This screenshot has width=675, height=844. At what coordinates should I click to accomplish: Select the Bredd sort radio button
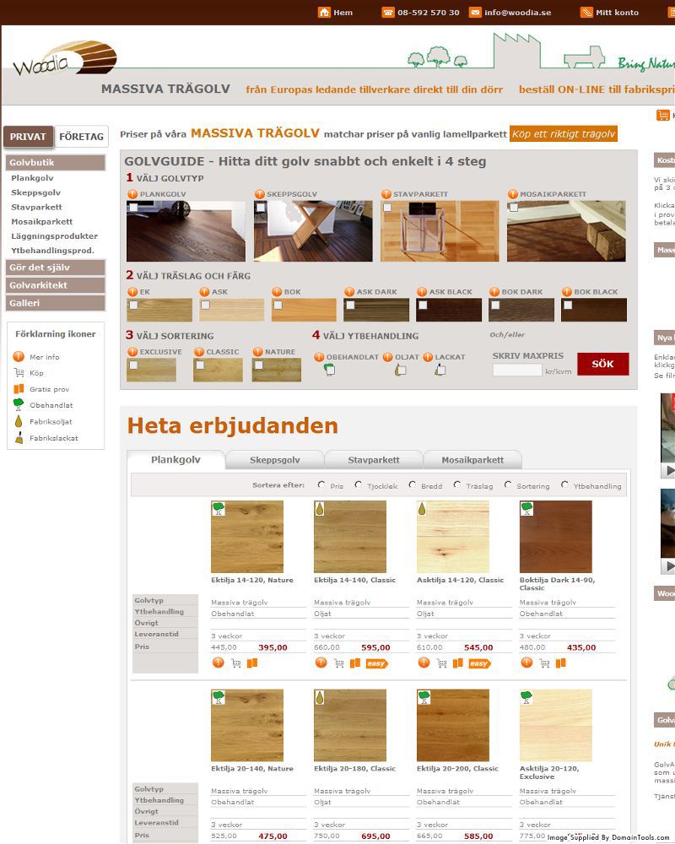(x=412, y=484)
